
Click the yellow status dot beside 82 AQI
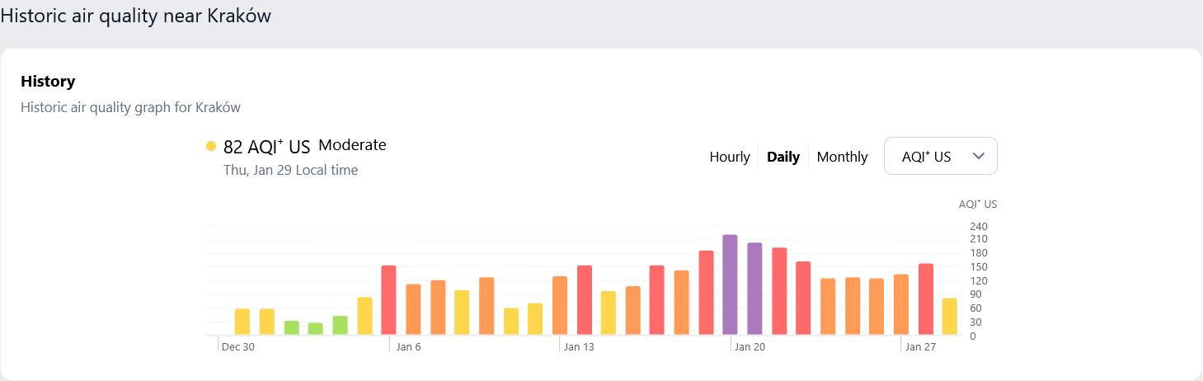point(211,146)
